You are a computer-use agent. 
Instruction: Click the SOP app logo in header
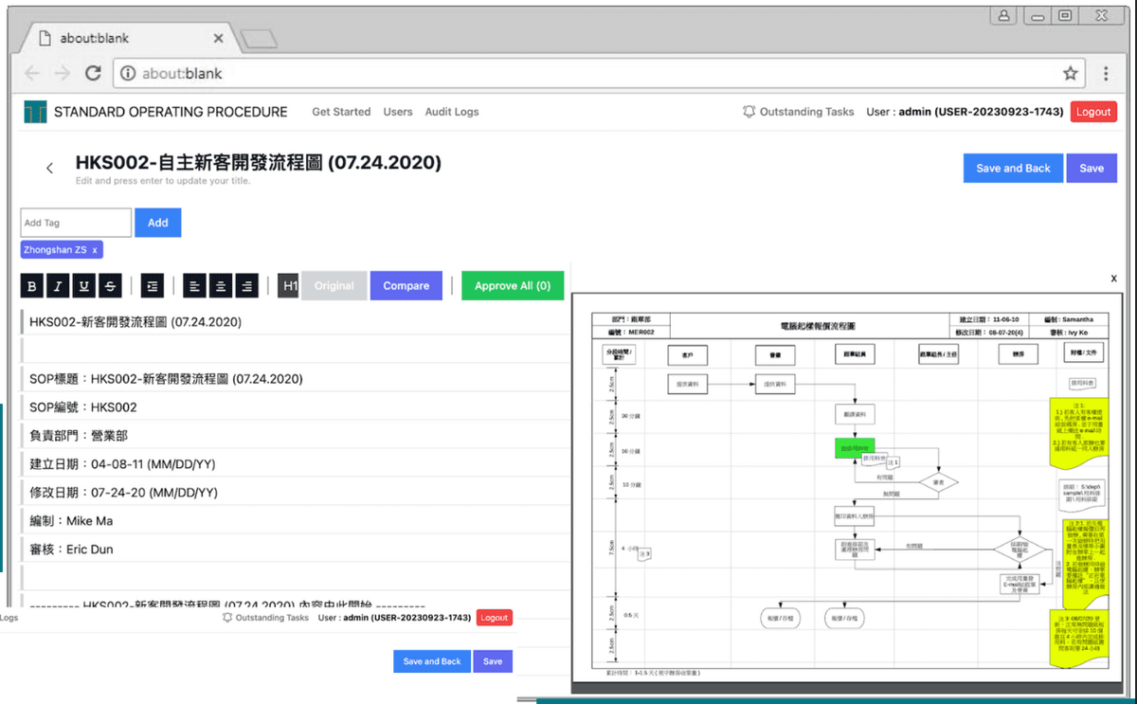pyautogui.click(x=35, y=112)
